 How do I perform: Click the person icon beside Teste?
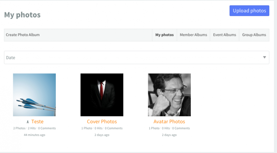click(x=28, y=122)
